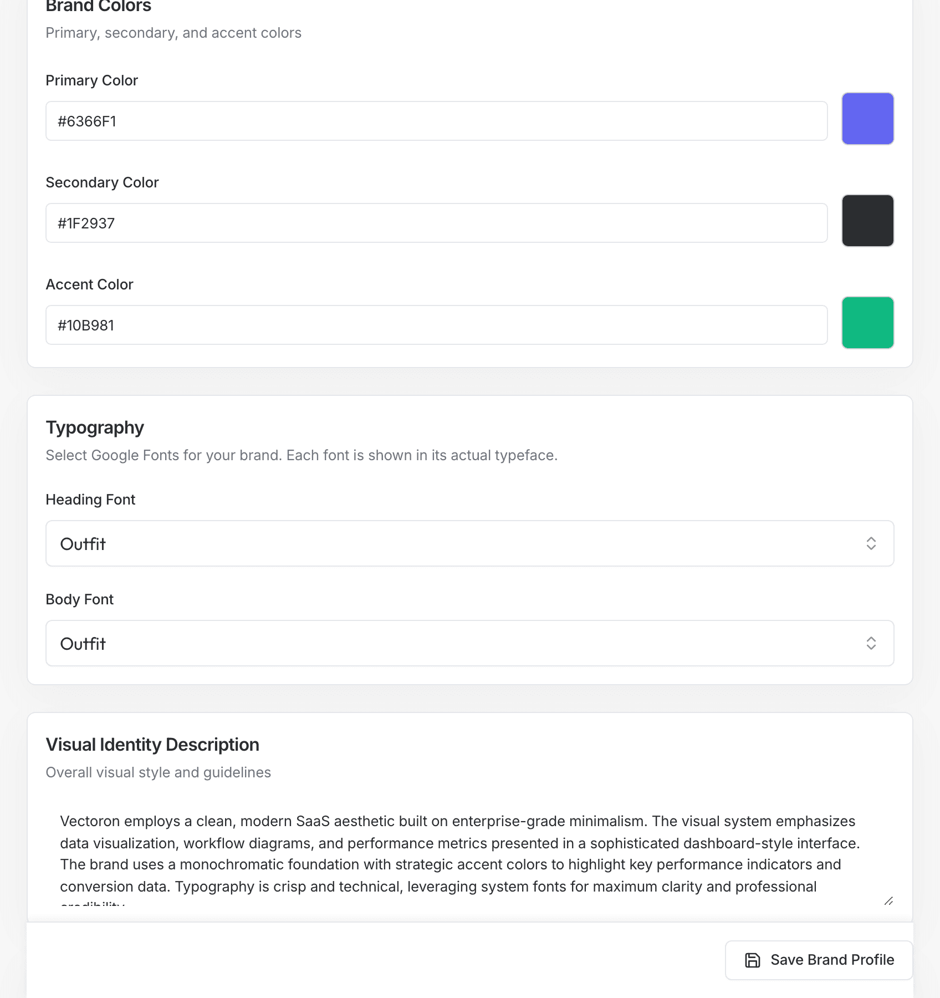This screenshot has width=940, height=998.
Task: Click the Body Font label
Action: (79, 599)
